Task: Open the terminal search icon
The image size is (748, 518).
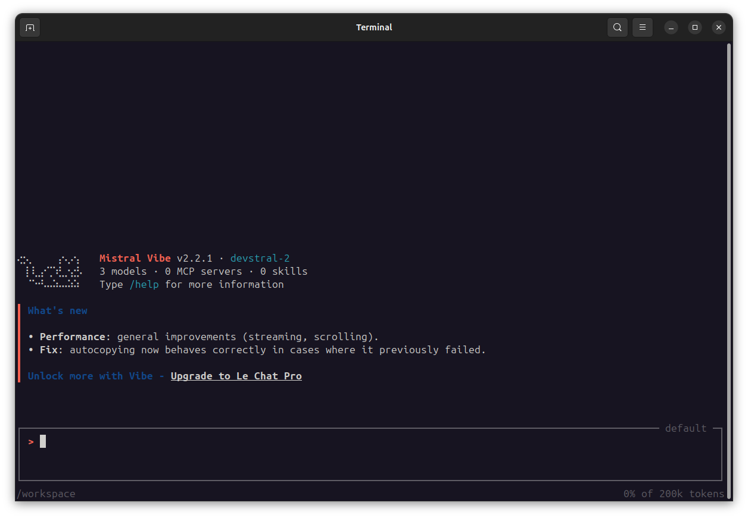Action: [x=617, y=27]
